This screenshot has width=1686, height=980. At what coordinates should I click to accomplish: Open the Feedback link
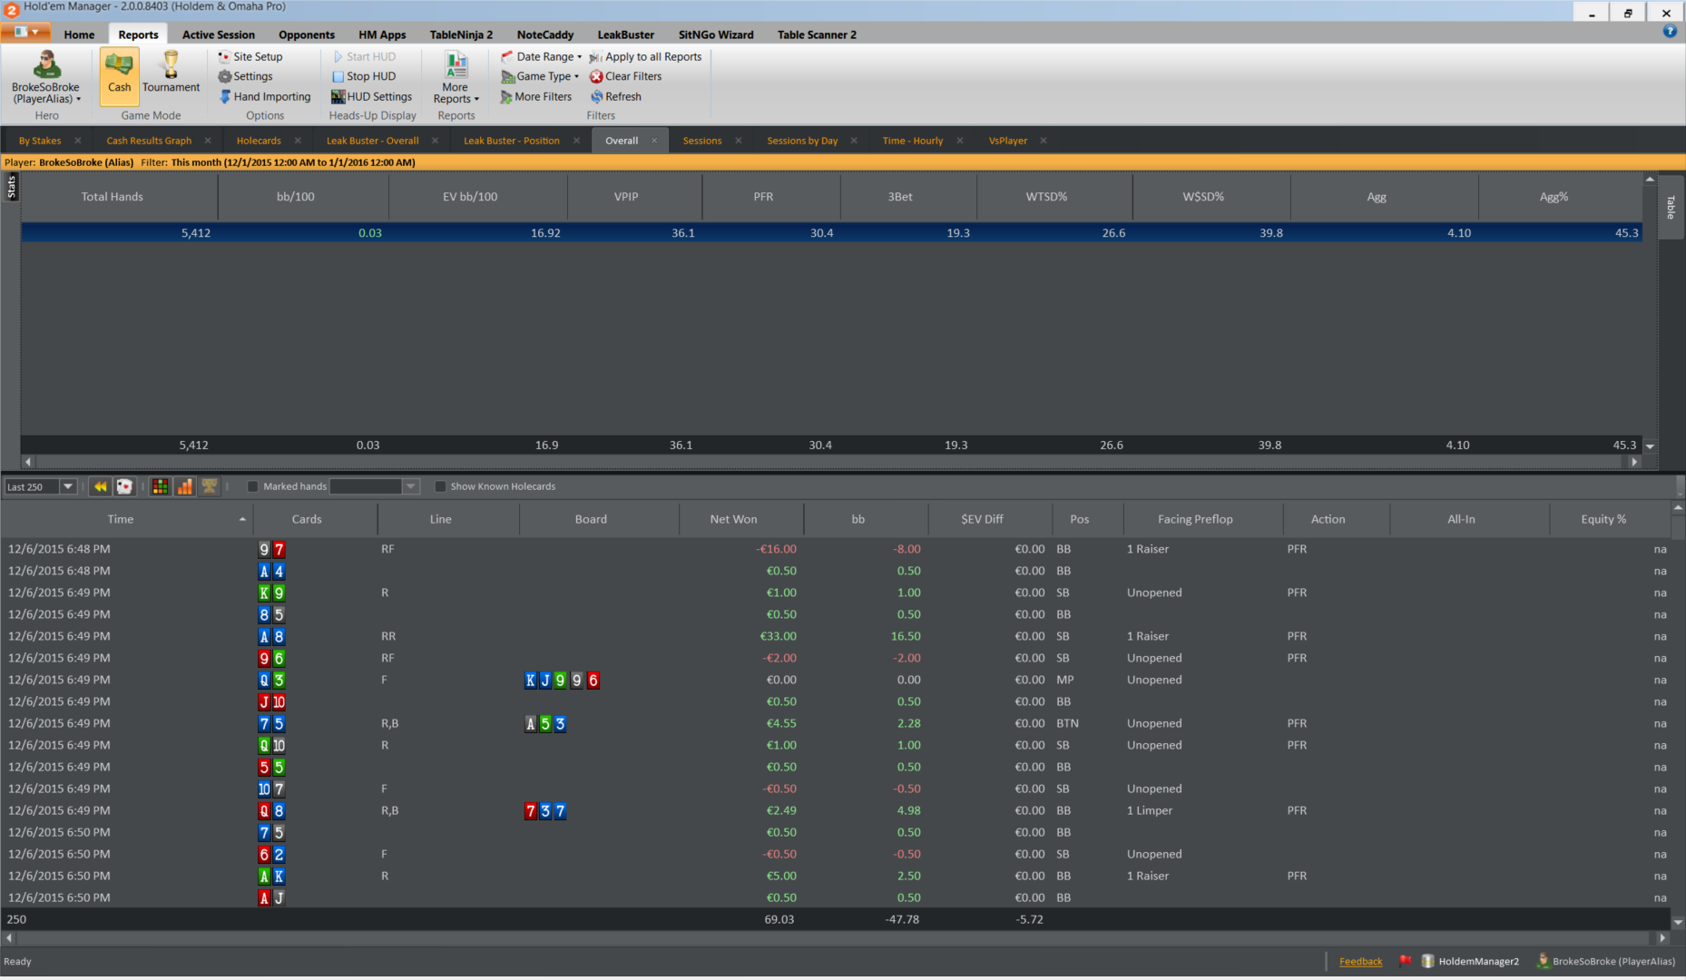tap(1361, 962)
